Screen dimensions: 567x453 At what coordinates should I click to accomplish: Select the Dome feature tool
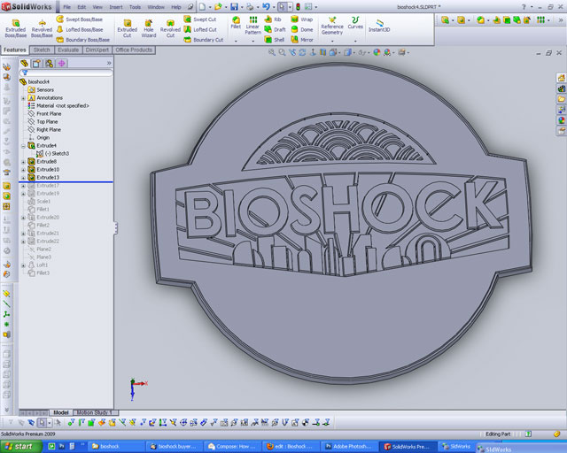point(302,29)
